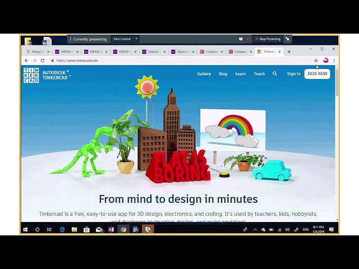Viewport: 359px width, 269px height.
Task: Open the volume control in the tray
Action: [x=287, y=230]
